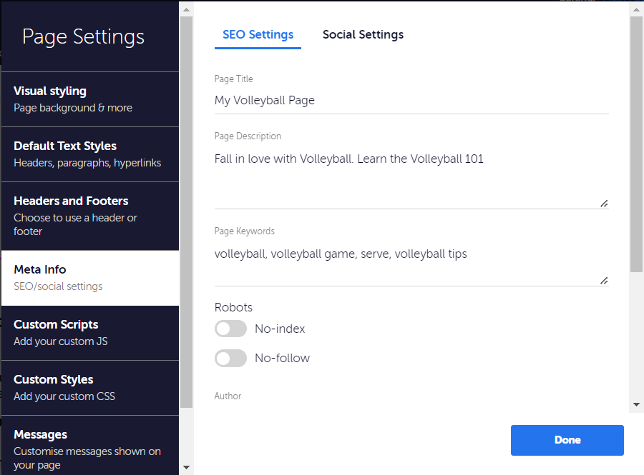
Task: Click the Page Title input field
Action: pos(411,101)
